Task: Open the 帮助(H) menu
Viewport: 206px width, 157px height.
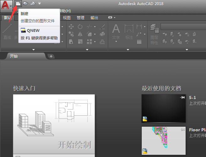Action: pos(65,11)
